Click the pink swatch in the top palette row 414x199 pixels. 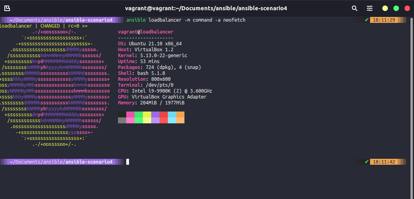coord(130,114)
